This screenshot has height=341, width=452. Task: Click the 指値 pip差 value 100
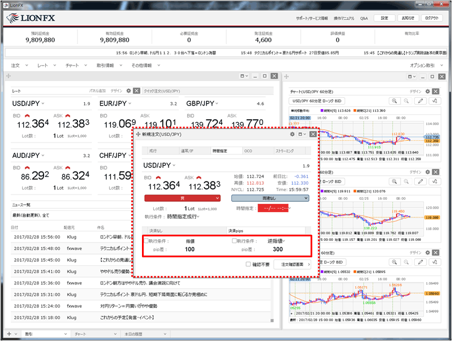coord(190,249)
